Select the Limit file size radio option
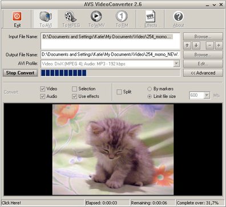This screenshot has height=207, width=226. 150,96
